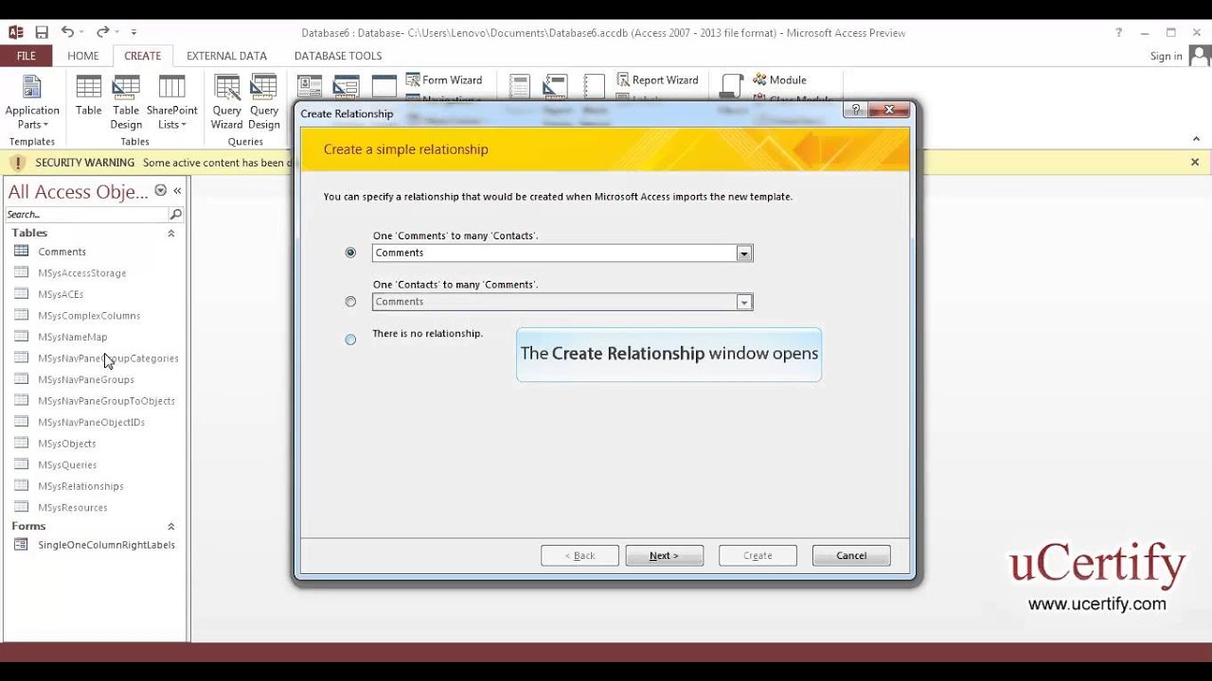The height and width of the screenshot is (681, 1212).
Task: Click the Form Design icon
Action: point(347,87)
